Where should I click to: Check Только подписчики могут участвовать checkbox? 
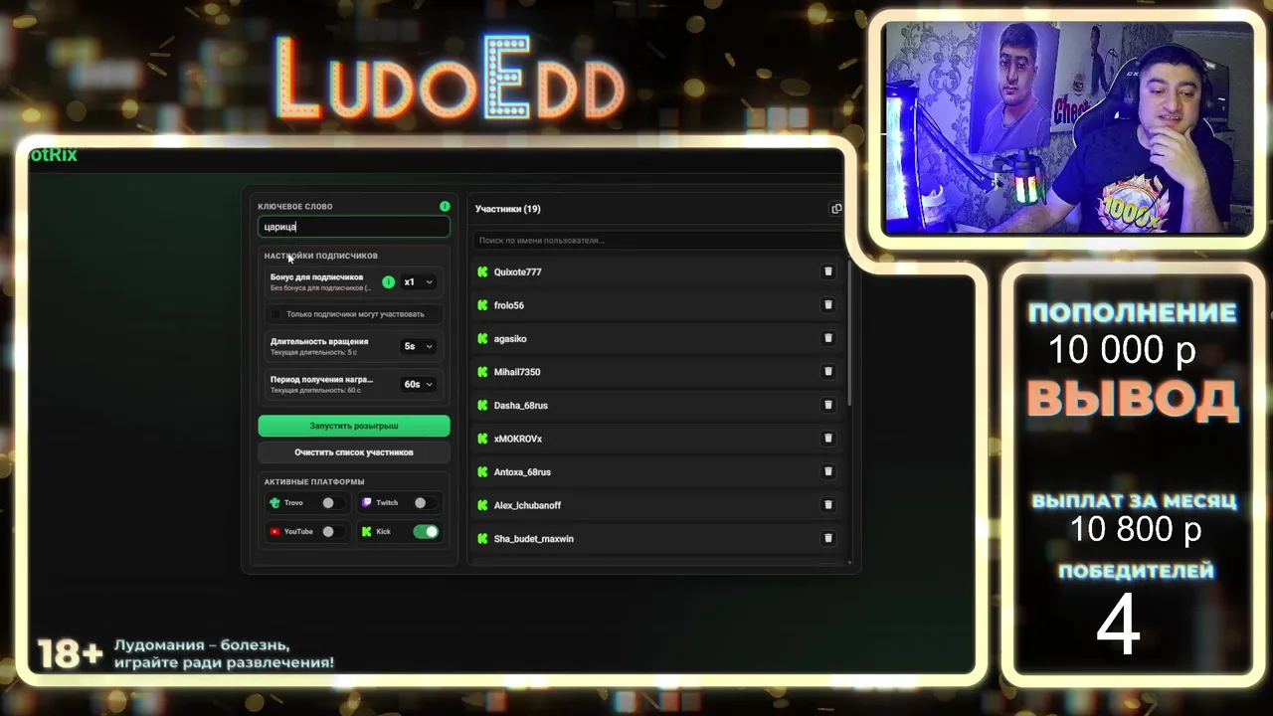[x=276, y=314]
